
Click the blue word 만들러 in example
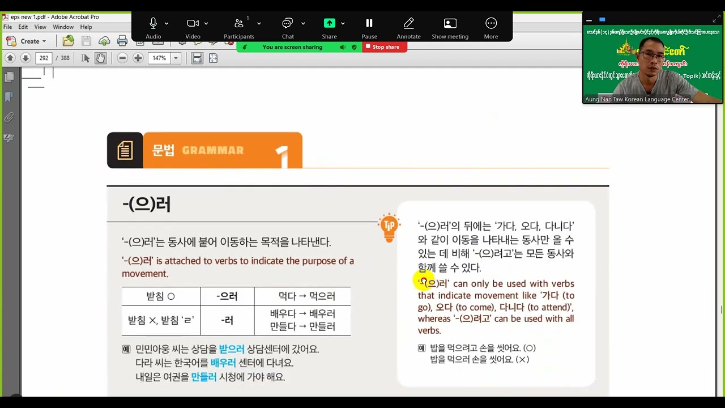coord(204,377)
